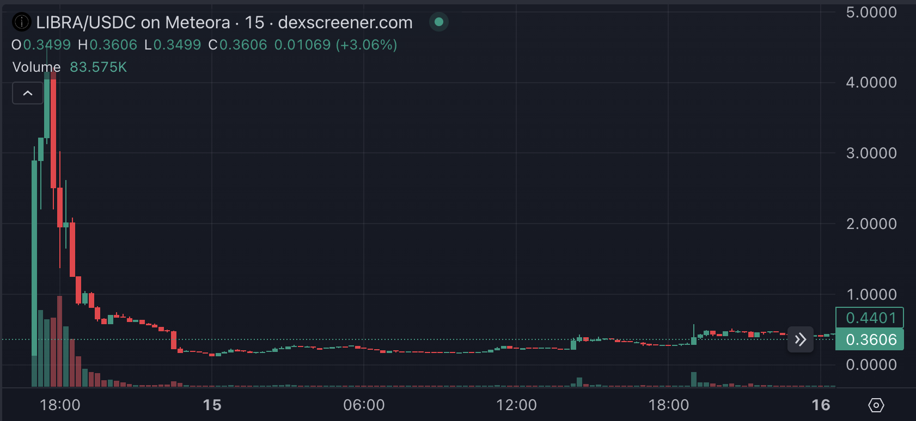Jump to latest bar with double-arrow button
The height and width of the screenshot is (421, 916).
point(800,340)
